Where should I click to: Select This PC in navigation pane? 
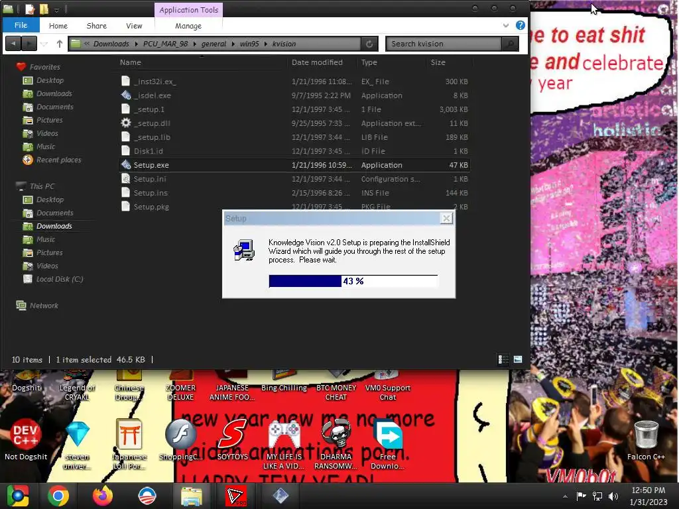(42, 186)
